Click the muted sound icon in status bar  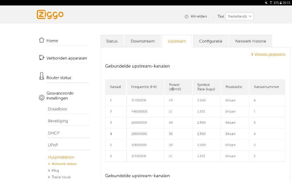pyautogui.click(x=266, y=3)
